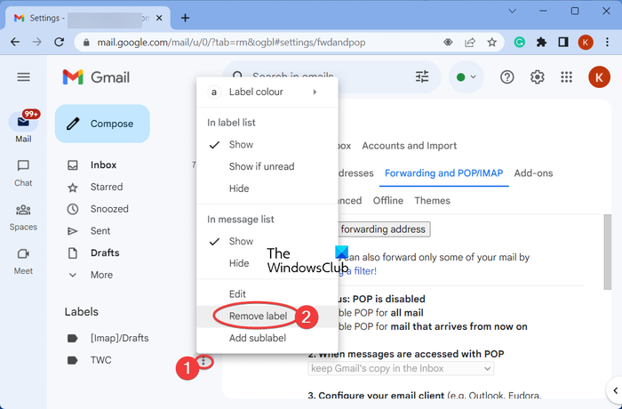Switch to Accounts and Import tab
Screen dimensions: 622x409
pyautogui.click(x=409, y=146)
